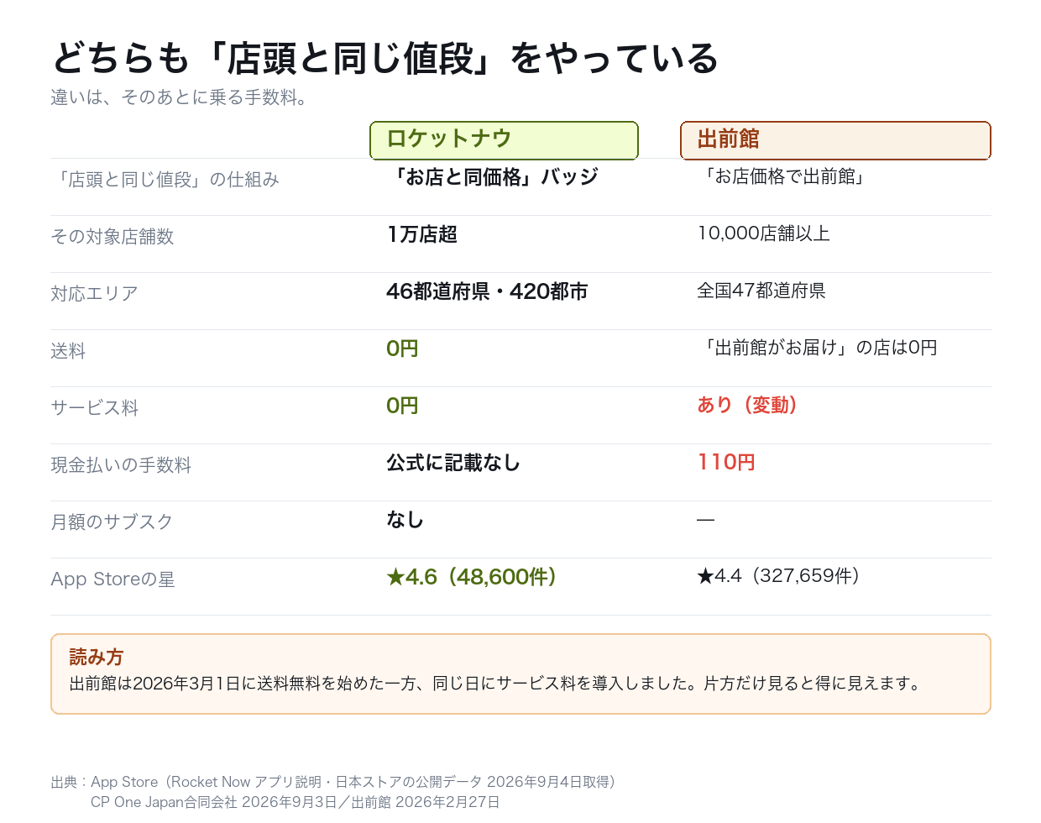Click the red text あり（変動）

[747, 405]
